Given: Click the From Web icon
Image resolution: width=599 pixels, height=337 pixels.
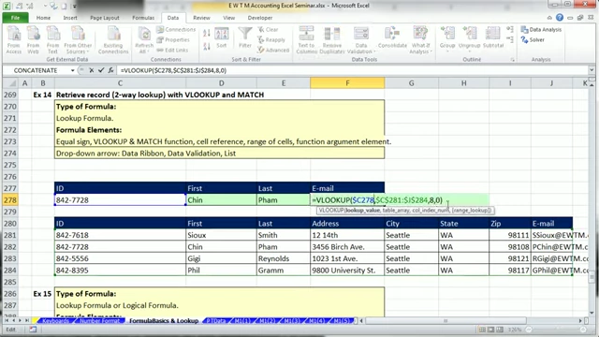Looking at the screenshot, I should pos(34,40).
